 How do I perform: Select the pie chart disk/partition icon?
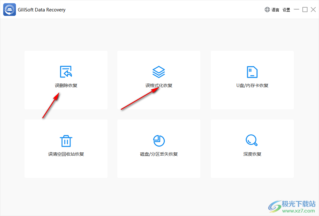click(159, 140)
